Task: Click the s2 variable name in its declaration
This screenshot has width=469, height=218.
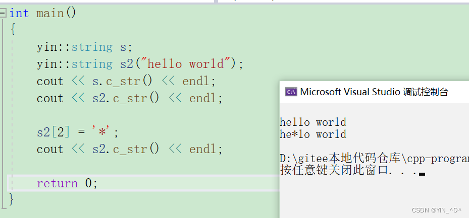Action: [126, 64]
